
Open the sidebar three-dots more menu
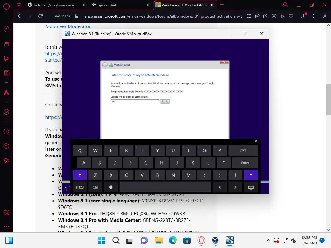(6, 226)
